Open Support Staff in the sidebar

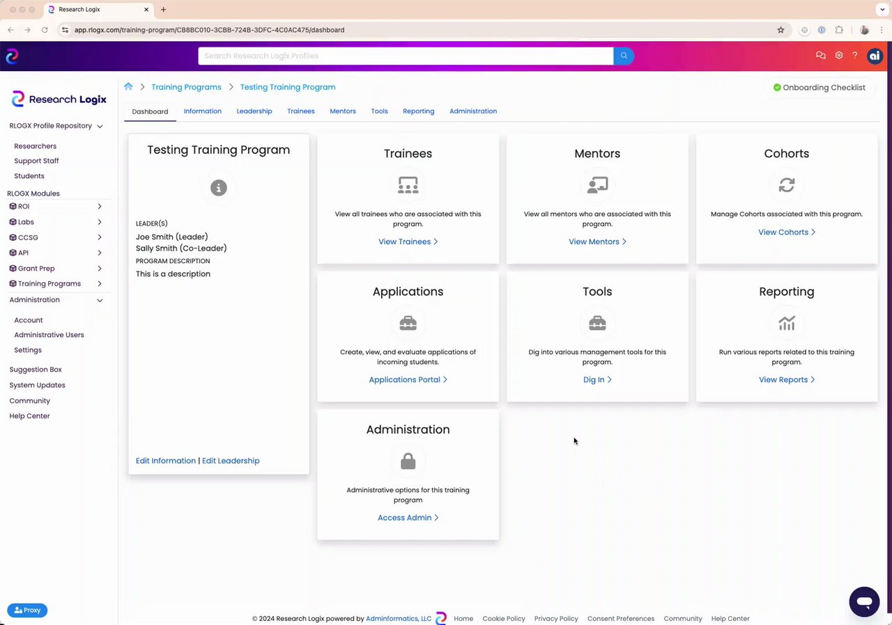point(36,161)
